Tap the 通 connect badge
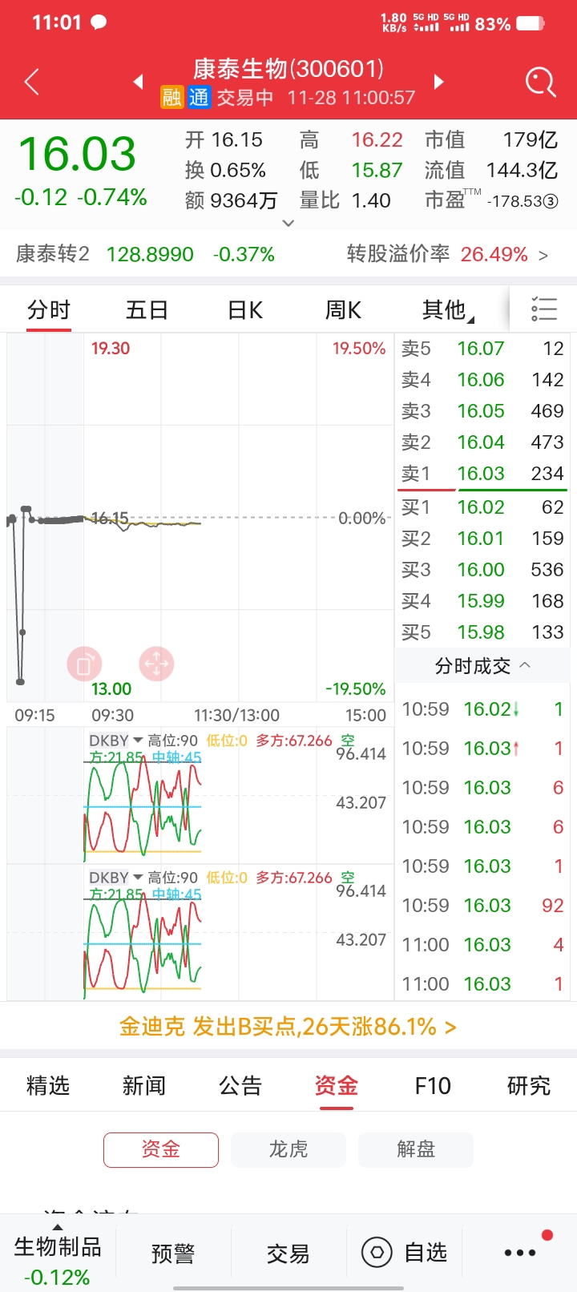Viewport: 577px width, 1292px height. tap(199, 98)
